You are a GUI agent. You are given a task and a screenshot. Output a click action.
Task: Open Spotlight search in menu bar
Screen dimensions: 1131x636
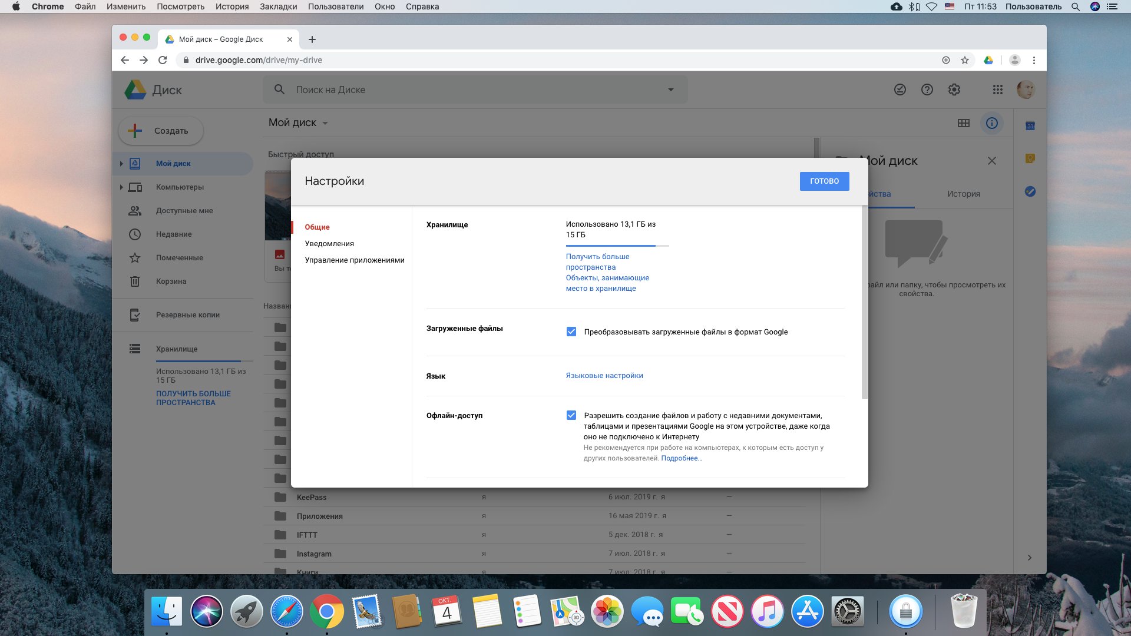click(x=1076, y=6)
